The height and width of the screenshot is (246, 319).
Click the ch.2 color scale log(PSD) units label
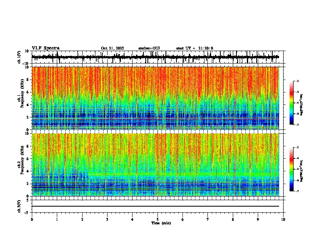(x=302, y=171)
